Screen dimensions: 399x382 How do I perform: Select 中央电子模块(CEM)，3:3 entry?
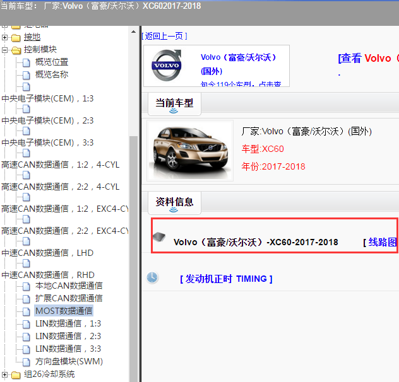pos(47,142)
